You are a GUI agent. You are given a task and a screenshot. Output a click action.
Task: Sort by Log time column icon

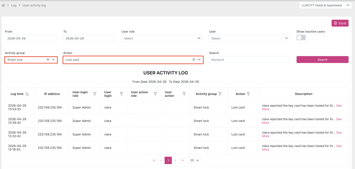[27, 94]
